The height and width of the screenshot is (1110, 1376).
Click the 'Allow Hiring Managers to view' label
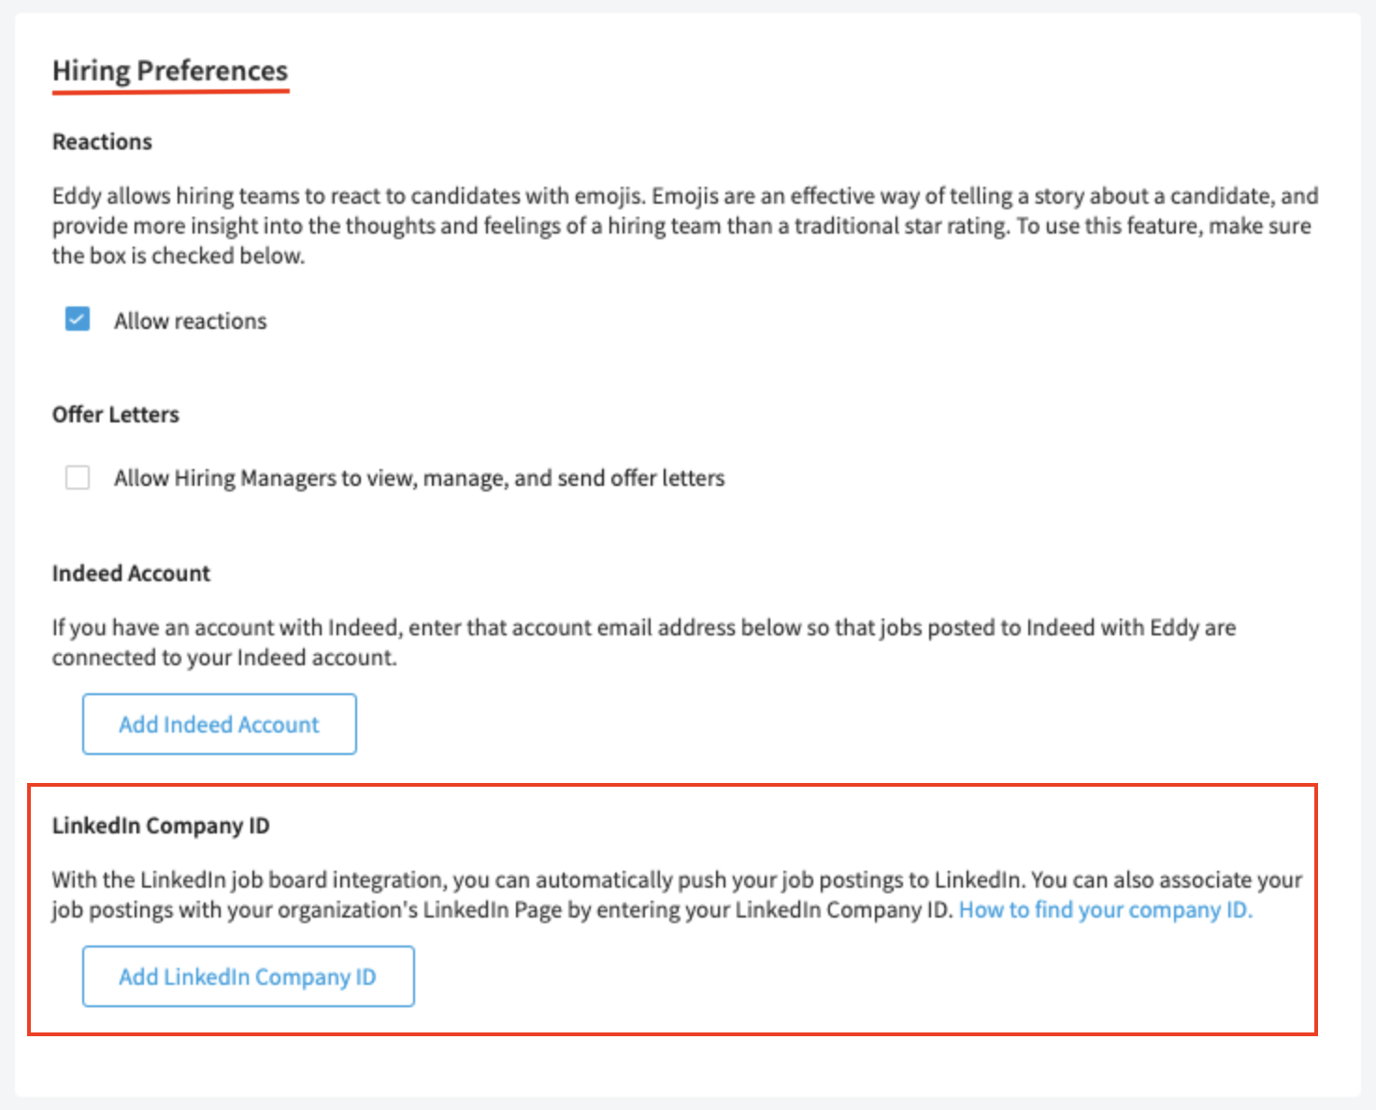pyautogui.click(x=420, y=478)
